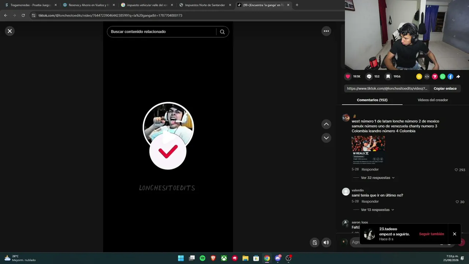Expand Ver 13 respuestas
Screen dimensions: 469x264
(377, 210)
